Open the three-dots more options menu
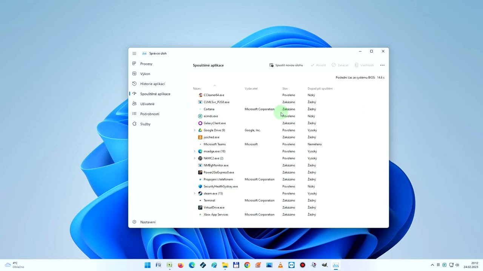The width and height of the screenshot is (483, 271). (x=382, y=65)
